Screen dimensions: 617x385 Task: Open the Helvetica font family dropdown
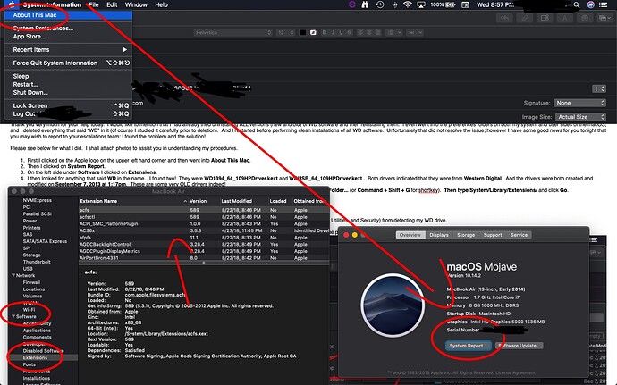[233, 32]
